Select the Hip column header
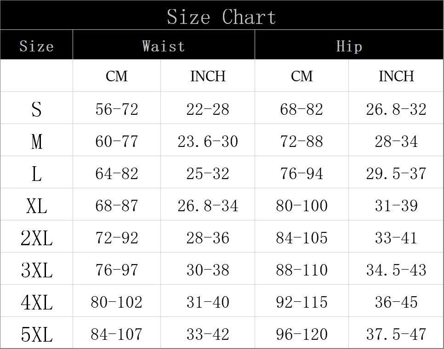Screen dimensions: 444x349 pos(349,46)
